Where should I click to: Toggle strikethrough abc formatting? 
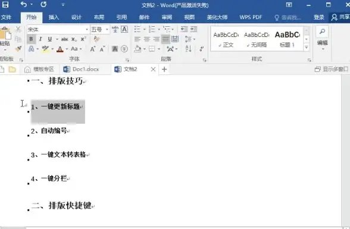pos(64,39)
